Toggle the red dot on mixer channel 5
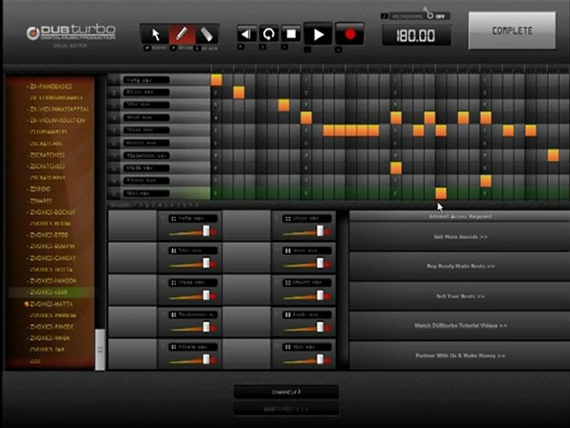Image resolution: width=570 pixels, height=428 pixels. click(x=213, y=296)
